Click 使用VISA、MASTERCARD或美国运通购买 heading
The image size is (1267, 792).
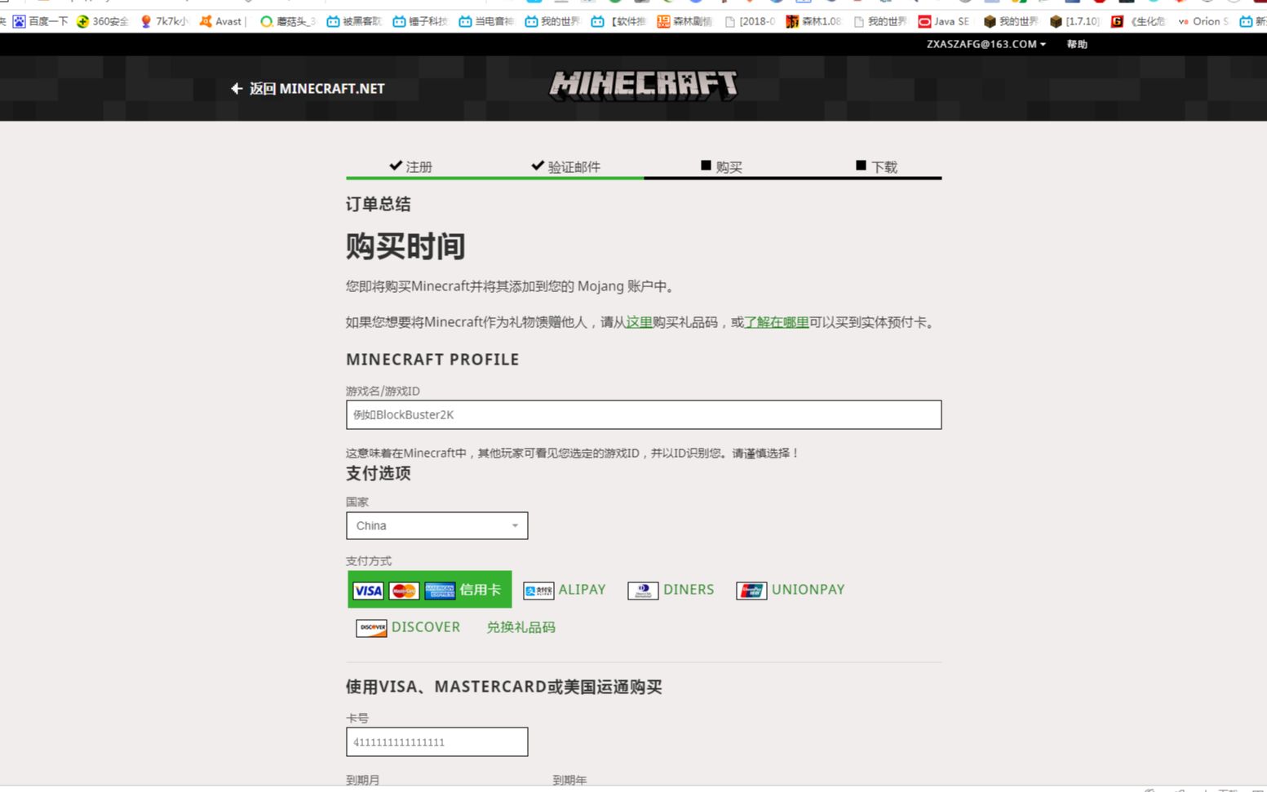[x=503, y=687]
